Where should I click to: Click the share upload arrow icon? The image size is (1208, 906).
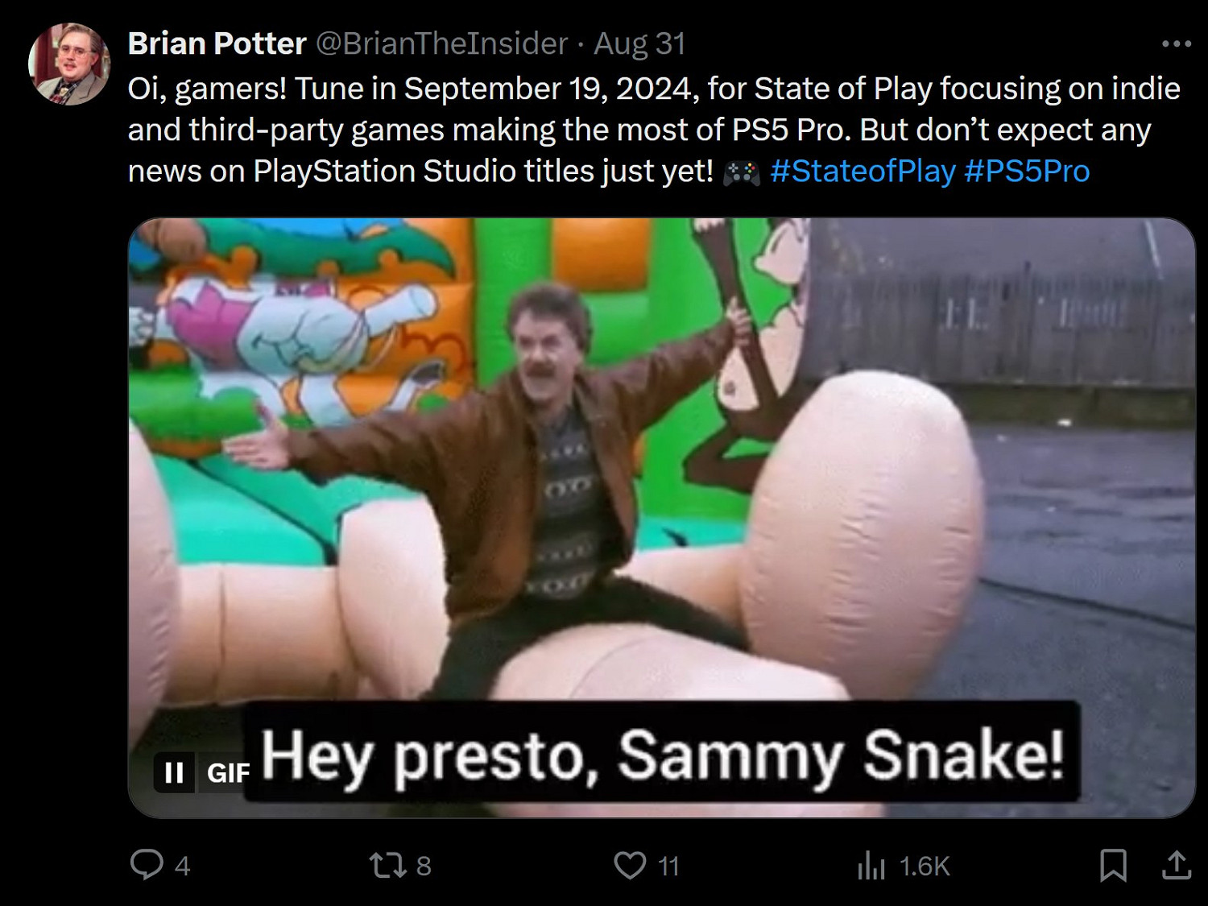coord(1176,866)
